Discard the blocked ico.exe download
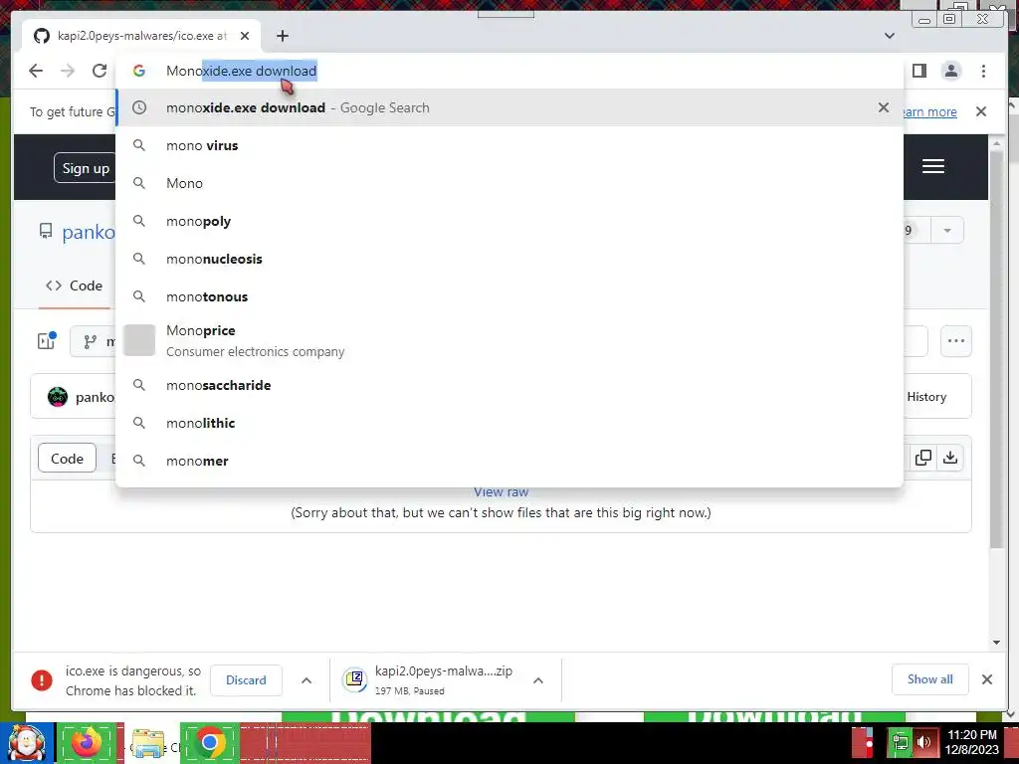The height and width of the screenshot is (764, 1019). point(246,680)
